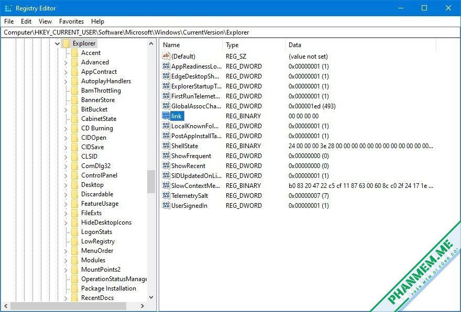Select the RecentDocs key
461x312 pixels.
pyautogui.click(x=97, y=298)
